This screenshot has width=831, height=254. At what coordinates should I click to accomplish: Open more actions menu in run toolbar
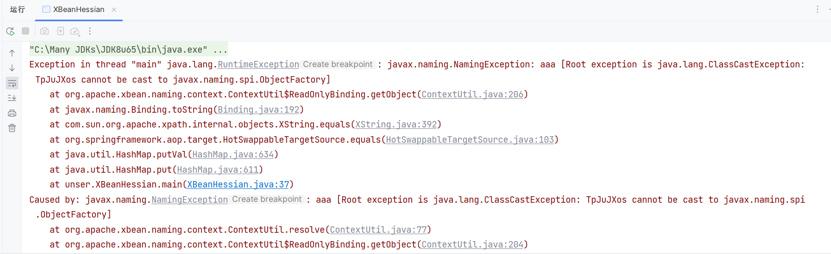(x=90, y=31)
